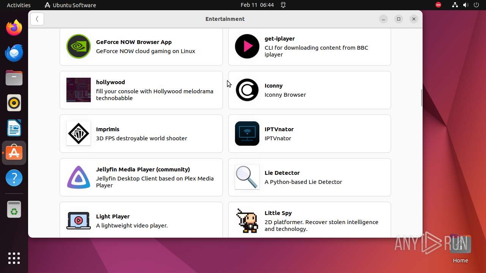Launch Firefox from the dock

14,28
